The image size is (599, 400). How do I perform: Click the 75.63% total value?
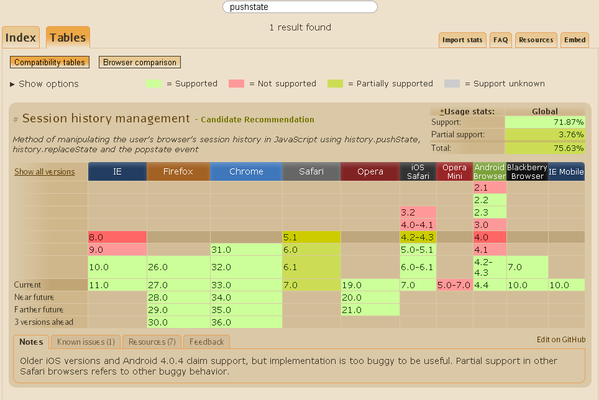point(545,148)
